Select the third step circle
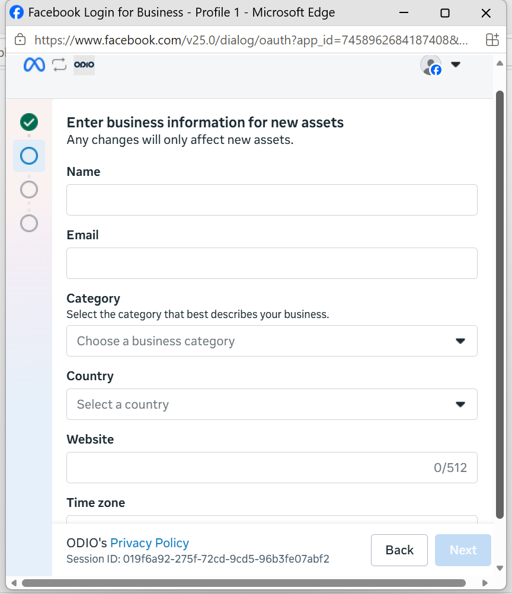Screen dimensions: 512x594 (29, 190)
